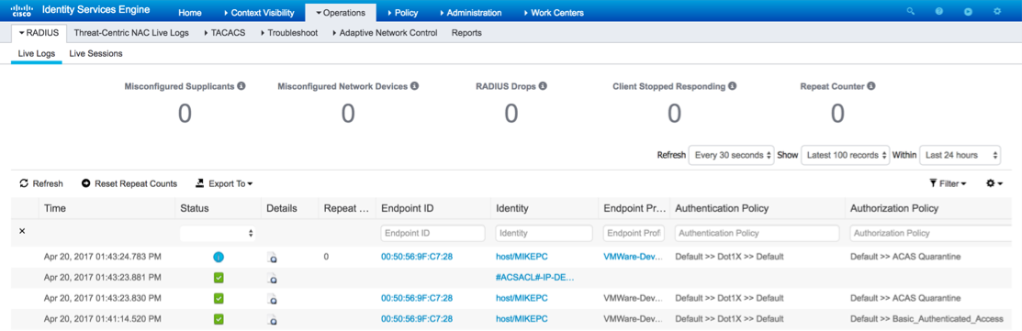Clear filters with the X icon
Viewport: 1022px width, 331px height.
pos(22,231)
